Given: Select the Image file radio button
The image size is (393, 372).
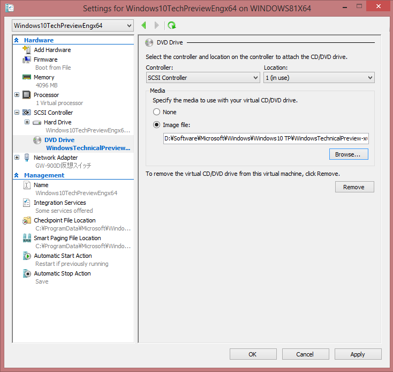Looking at the screenshot, I should [x=157, y=125].
